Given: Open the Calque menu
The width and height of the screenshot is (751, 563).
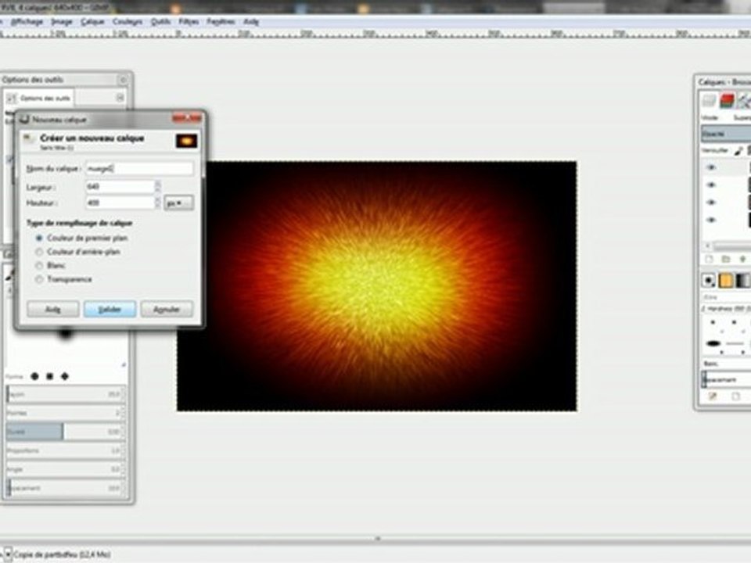Looking at the screenshot, I should [x=92, y=22].
